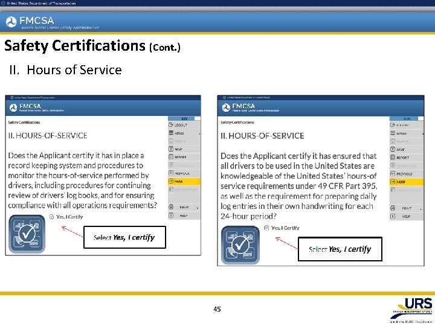This screenshot has width=435, height=326.
Task: Click the Print printer icon in left screenshot
Action: [x=171, y=207]
